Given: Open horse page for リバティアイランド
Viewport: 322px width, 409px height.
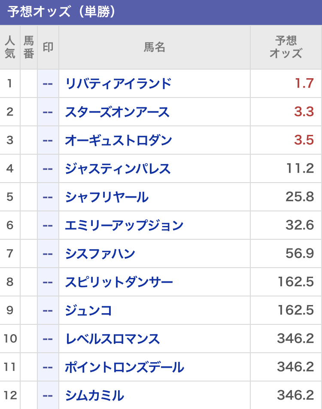Looking at the screenshot, I should pyautogui.click(x=118, y=83).
